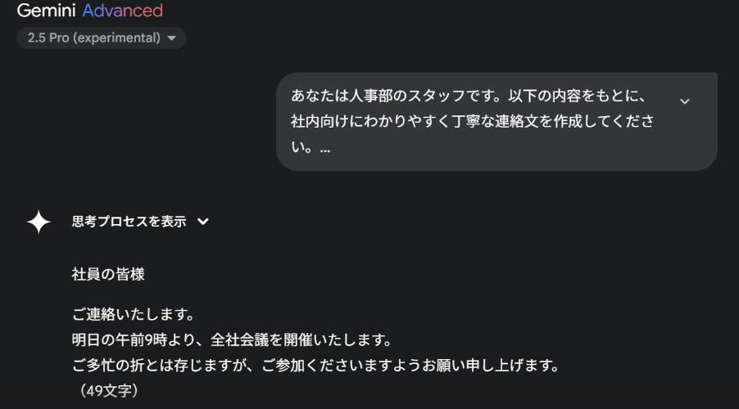Click the prompt line あなたは人事部のスタッフです
739x409 pixels.
387,96
